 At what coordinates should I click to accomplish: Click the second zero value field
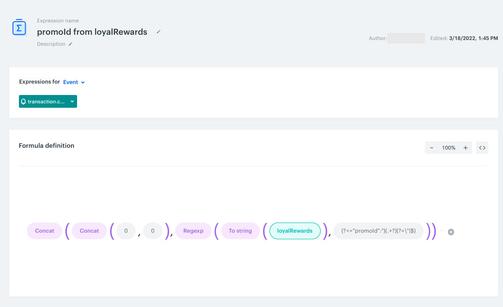click(153, 230)
